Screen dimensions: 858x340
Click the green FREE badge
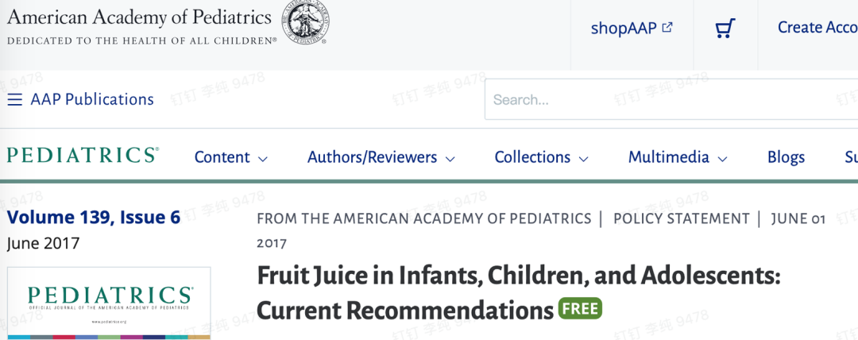[580, 309]
